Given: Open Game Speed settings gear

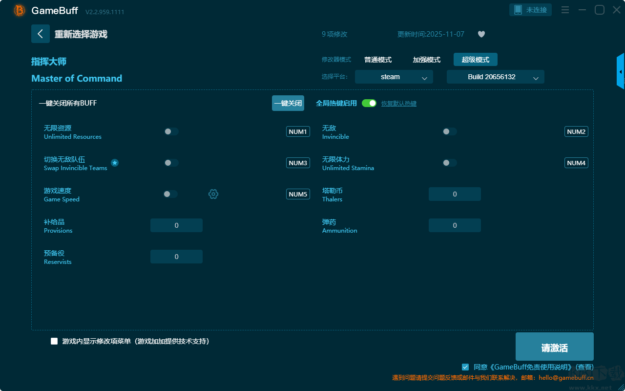Looking at the screenshot, I should [213, 194].
